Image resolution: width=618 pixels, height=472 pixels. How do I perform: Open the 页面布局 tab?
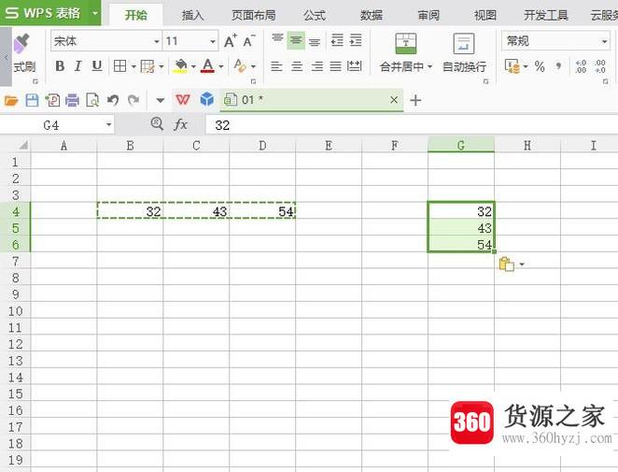click(x=253, y=15)
